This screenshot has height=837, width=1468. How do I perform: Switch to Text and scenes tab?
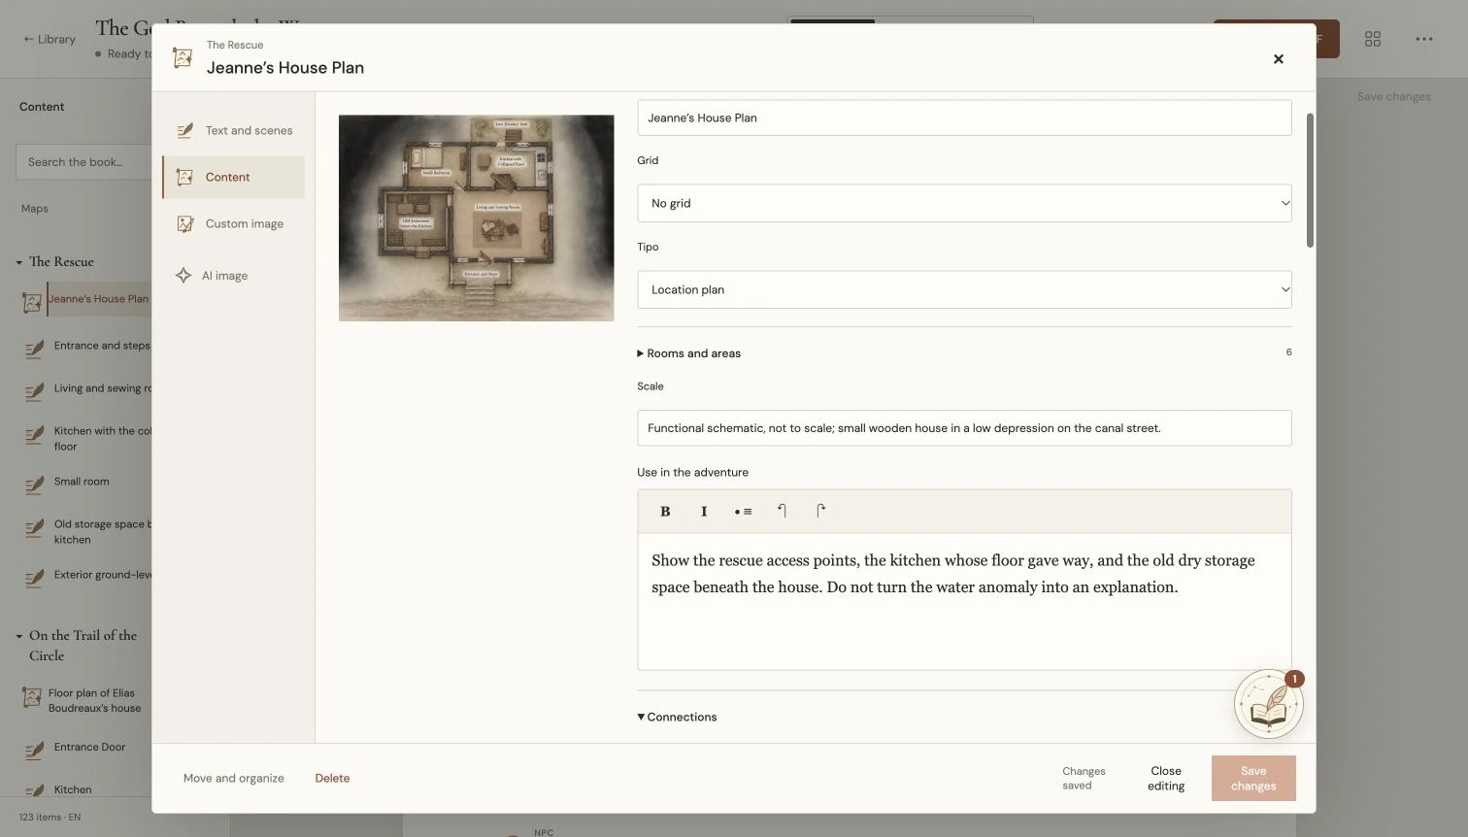[x=234, y=130]
